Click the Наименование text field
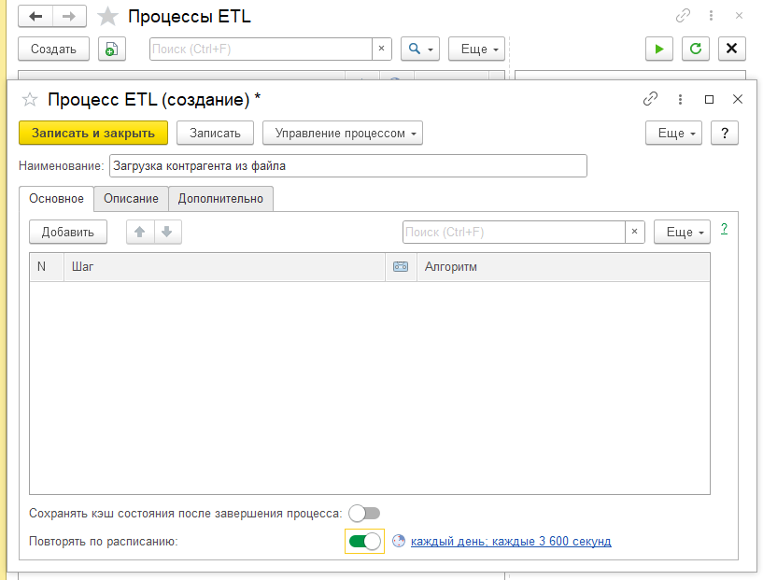 tap(347, 166)
